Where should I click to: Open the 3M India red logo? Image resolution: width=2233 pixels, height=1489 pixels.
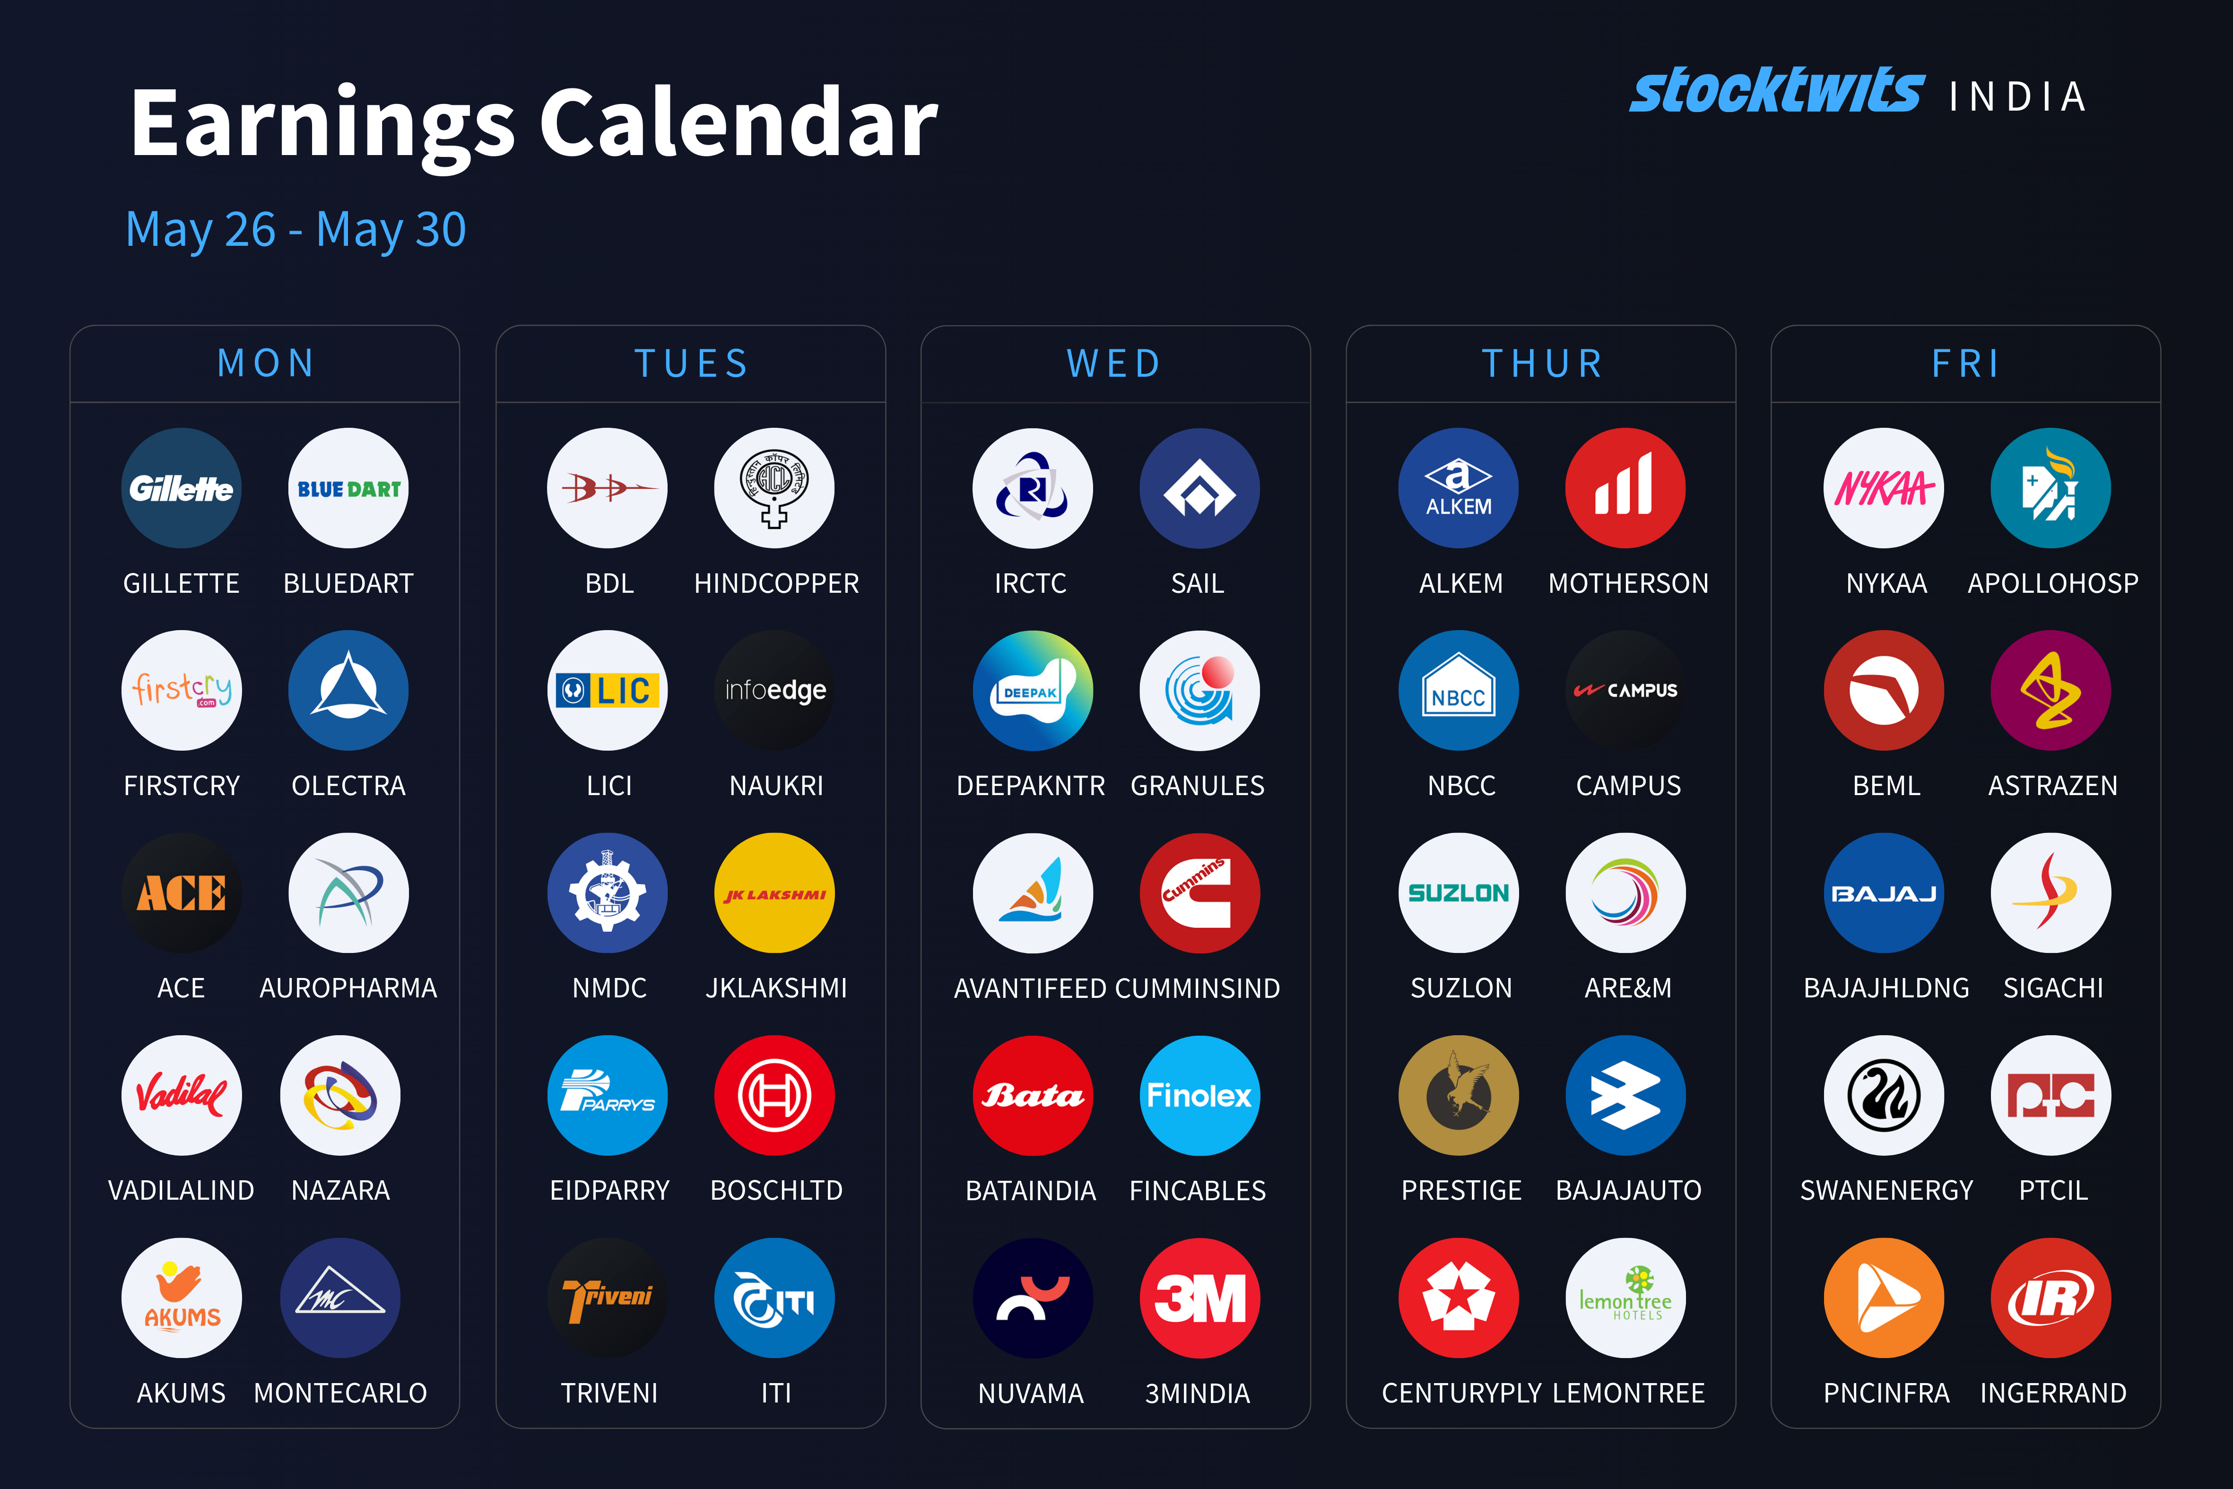[x=1199, y=1298]
